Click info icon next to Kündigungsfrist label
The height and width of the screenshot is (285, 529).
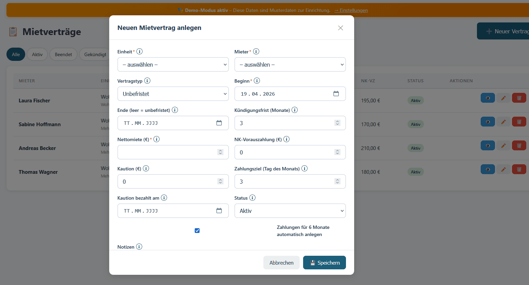pos(295,110)
